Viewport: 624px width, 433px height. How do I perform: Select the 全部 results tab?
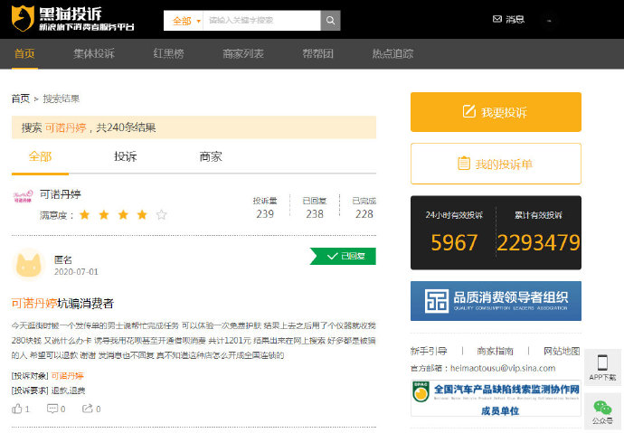(x=40, y=156)
